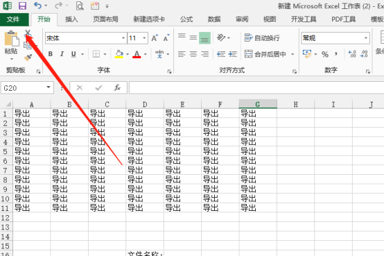
Task: Toggle Italic formatting
Action: [62, 54]
